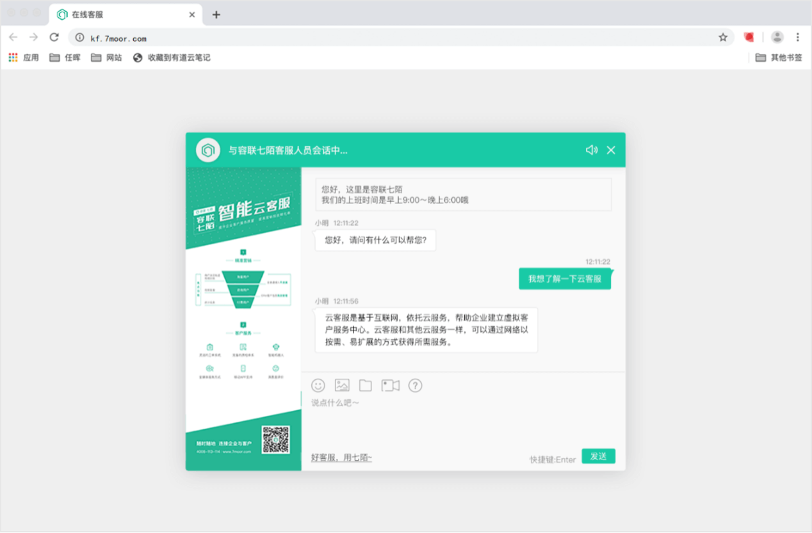The width and height of the screenshot is (812, 533).
Task: Open the 其他书签 bookmarks folder
Action: click(779, 58)
